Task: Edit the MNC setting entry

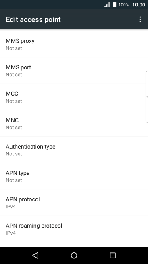Action: pos(74,124)
